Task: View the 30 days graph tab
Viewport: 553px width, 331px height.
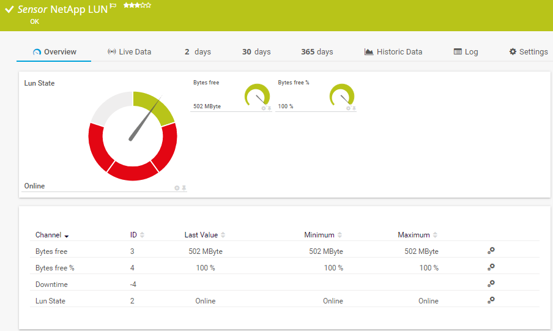Action: coord(256,52)
